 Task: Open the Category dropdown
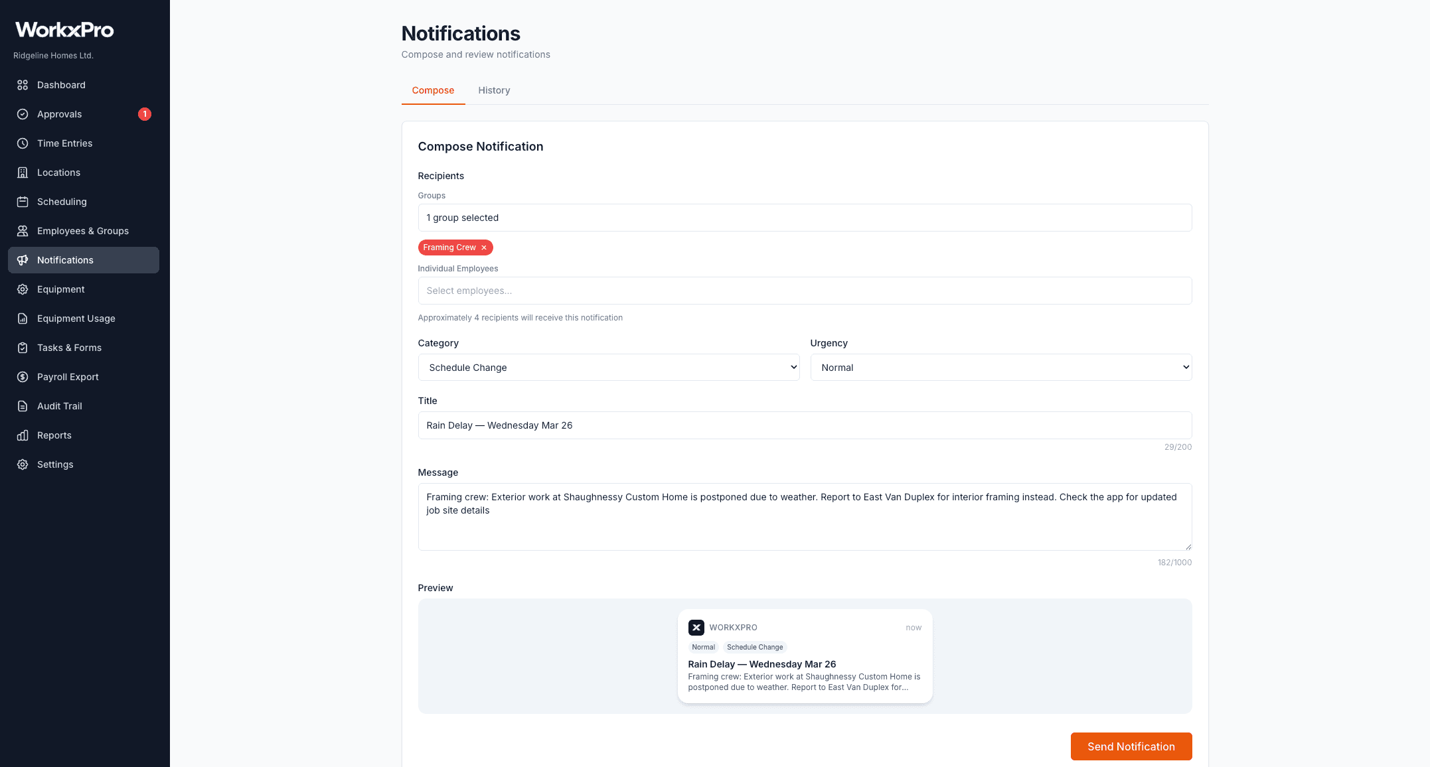coord(608,367)
